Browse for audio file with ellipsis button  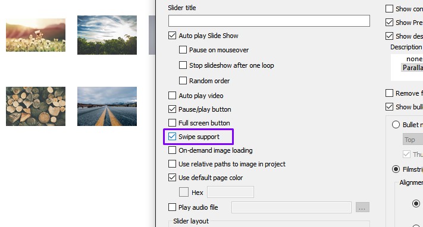[x=362, y=207]
